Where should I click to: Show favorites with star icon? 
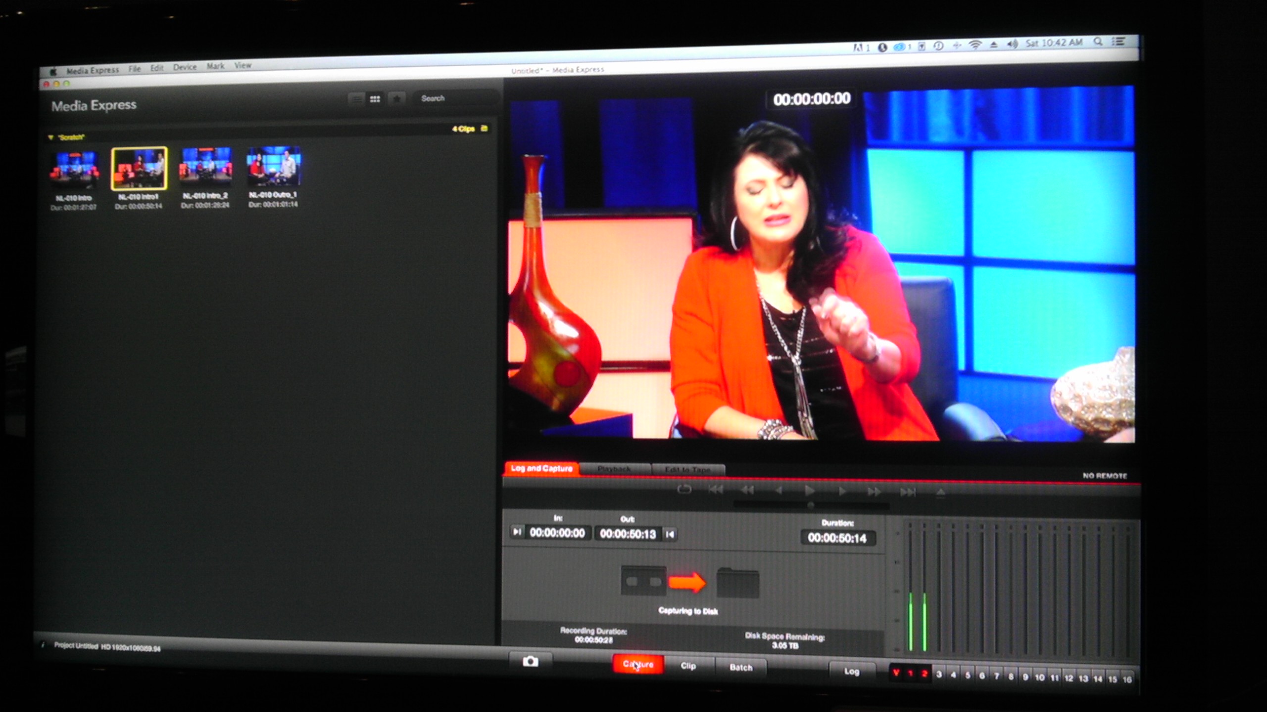[x=396, y=98]
